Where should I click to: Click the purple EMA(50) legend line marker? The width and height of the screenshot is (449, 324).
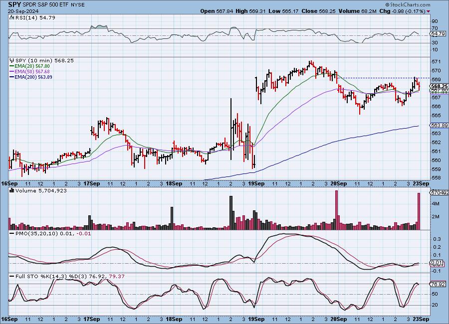[x=12, y=72]
